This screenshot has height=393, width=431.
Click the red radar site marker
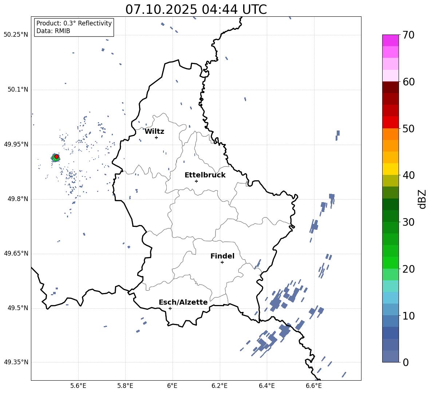click(56, 157)
